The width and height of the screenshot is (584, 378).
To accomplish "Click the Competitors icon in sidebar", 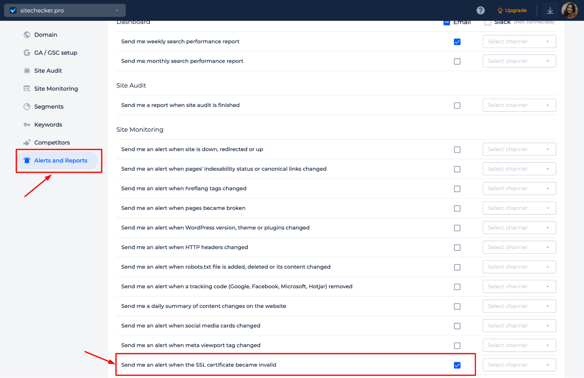I will click(x=27, y=143).
